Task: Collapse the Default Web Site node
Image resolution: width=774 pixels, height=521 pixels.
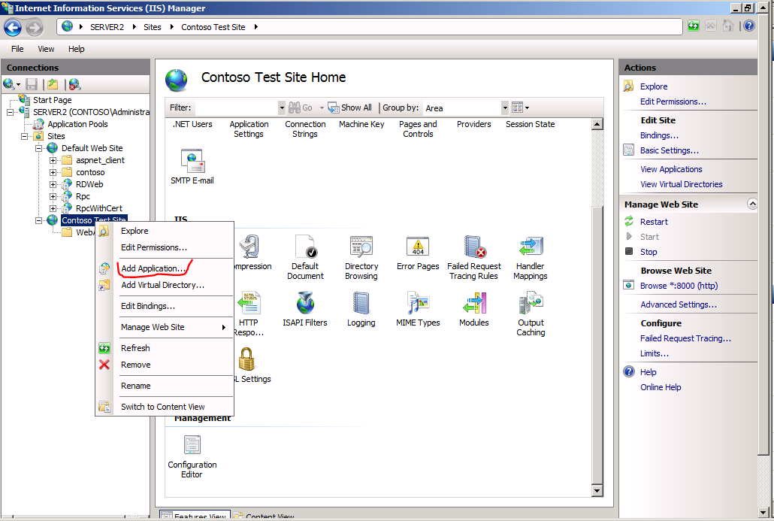Action: [x=38, y=148]
